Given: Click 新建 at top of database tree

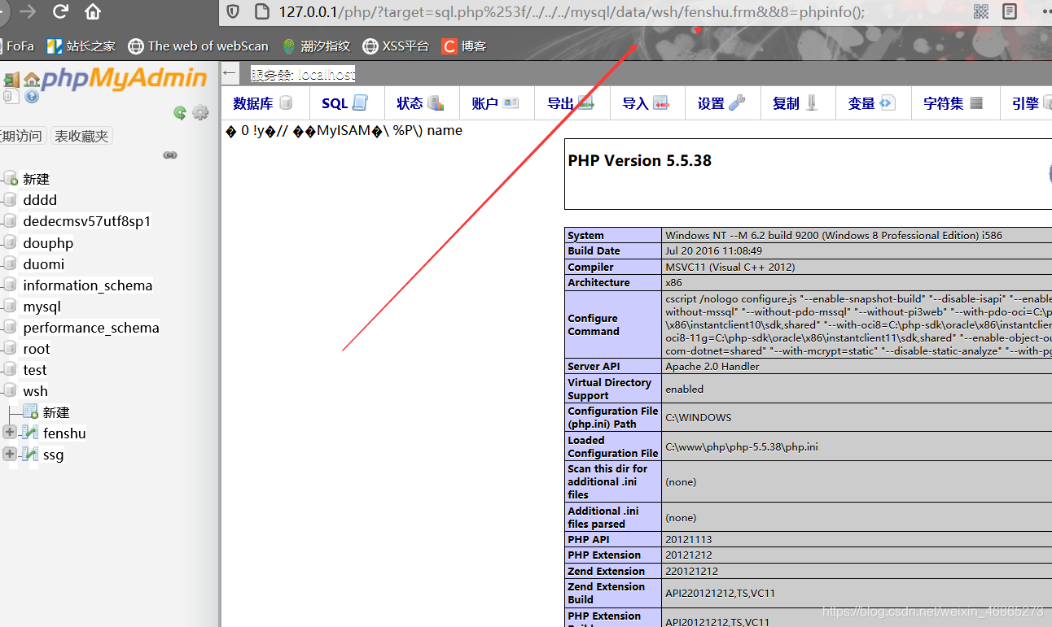Looking at the screenshot, I should tap(36, 179).
